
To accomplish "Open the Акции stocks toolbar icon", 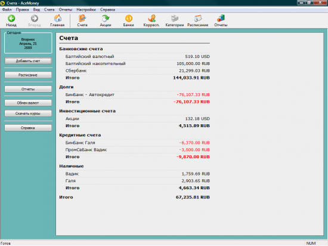I will [106, 19].
